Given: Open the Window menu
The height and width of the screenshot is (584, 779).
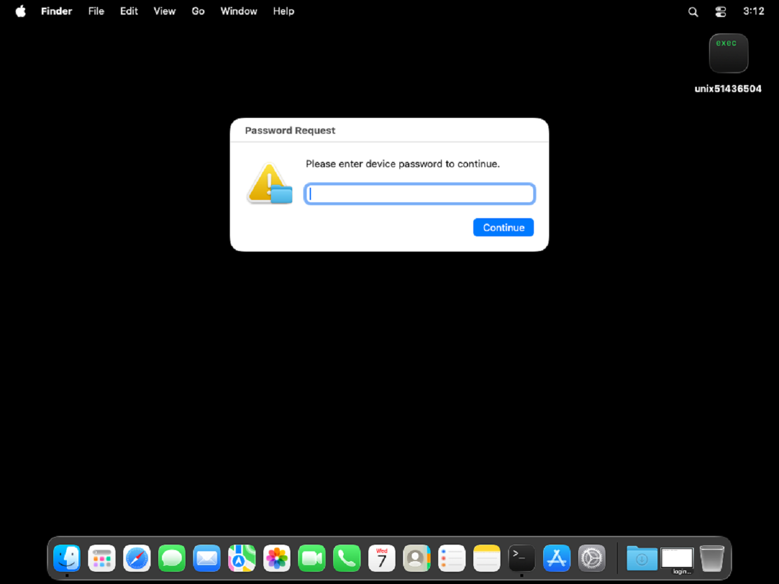Looking at the screenshot, I should 239,11.
